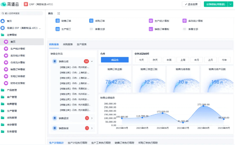The width and height of the screenshot is (235, 145).
Task: Click the purple icon beside 采购订单看板
Action: [x=6, y=76]
